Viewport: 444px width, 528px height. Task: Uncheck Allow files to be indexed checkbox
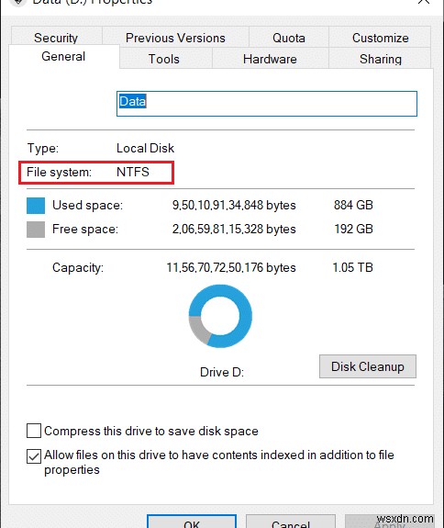[x=34, y=456]
